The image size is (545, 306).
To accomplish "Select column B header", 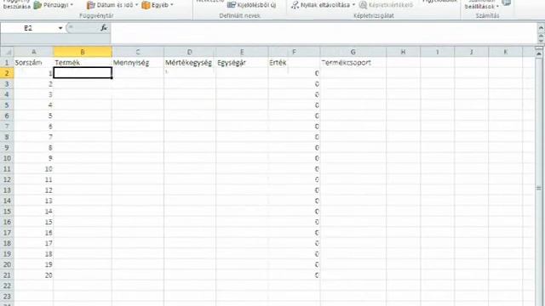I will (x=83, y=52).
